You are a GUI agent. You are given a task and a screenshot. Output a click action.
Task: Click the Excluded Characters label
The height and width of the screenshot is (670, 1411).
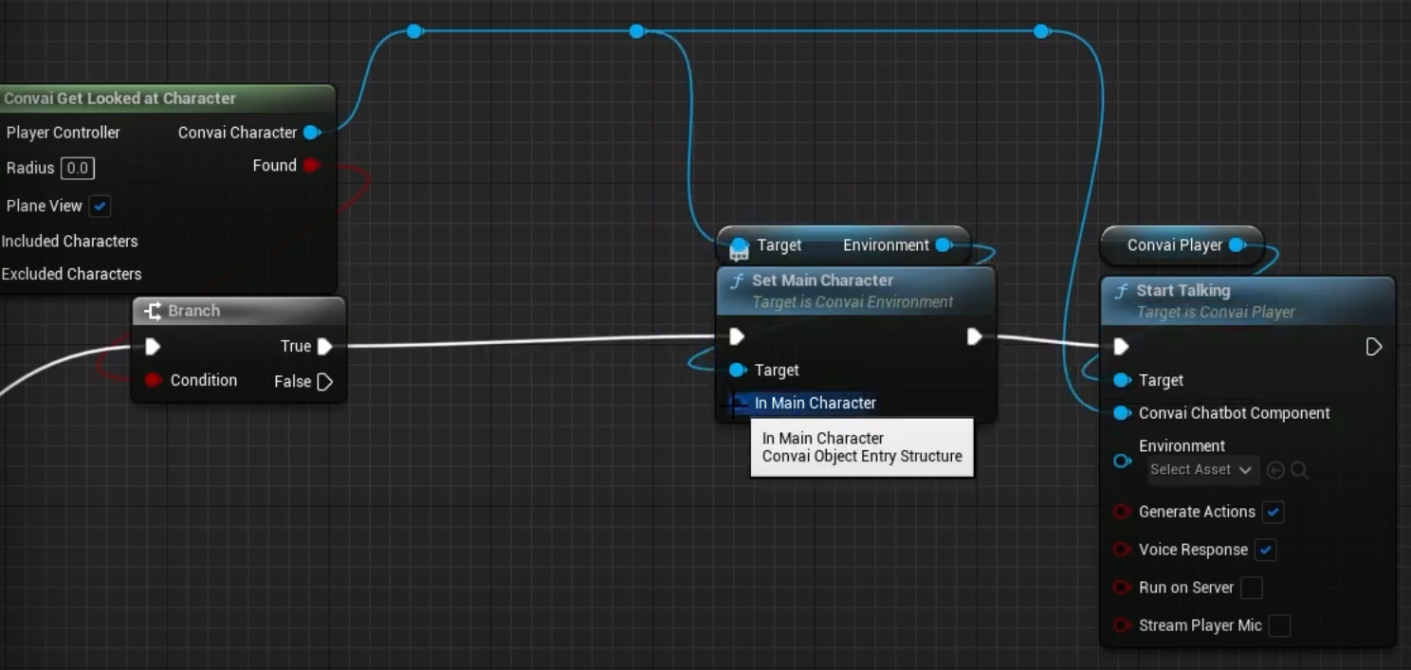click(x=71, y=274)
